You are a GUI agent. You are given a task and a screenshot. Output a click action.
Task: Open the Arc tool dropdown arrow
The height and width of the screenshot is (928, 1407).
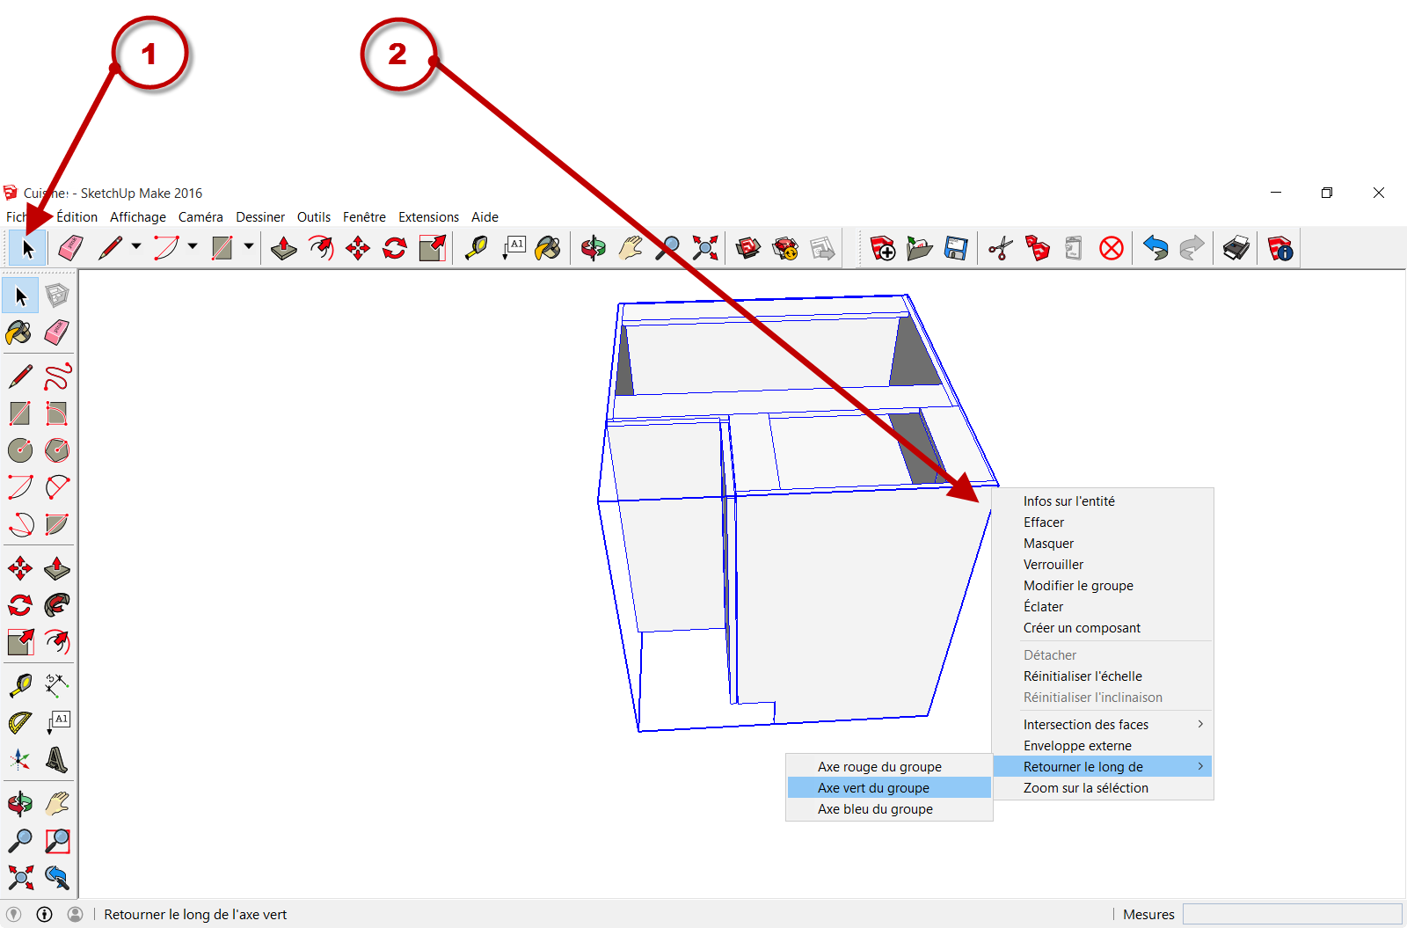(192, 248)
